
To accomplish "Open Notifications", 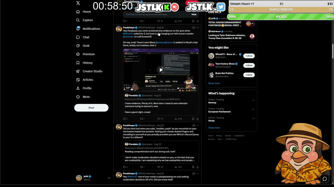I will 88,29.
